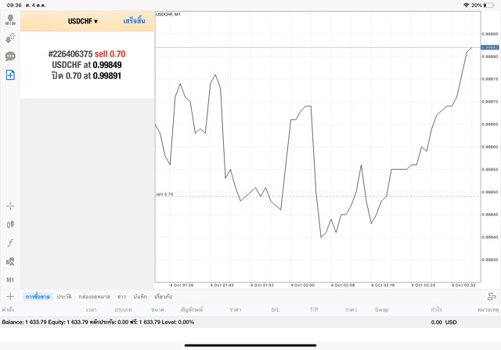Open the objects shapes icon

click(10, 262)
